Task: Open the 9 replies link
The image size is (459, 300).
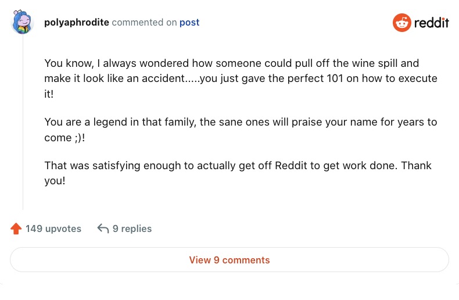Action: 132,228
